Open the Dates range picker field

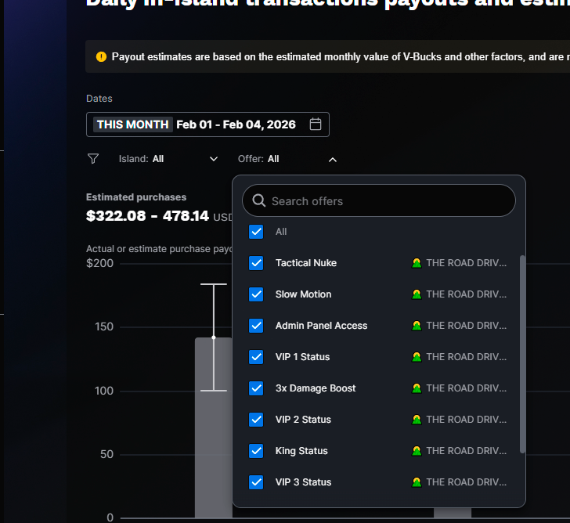tap(207, 124)
